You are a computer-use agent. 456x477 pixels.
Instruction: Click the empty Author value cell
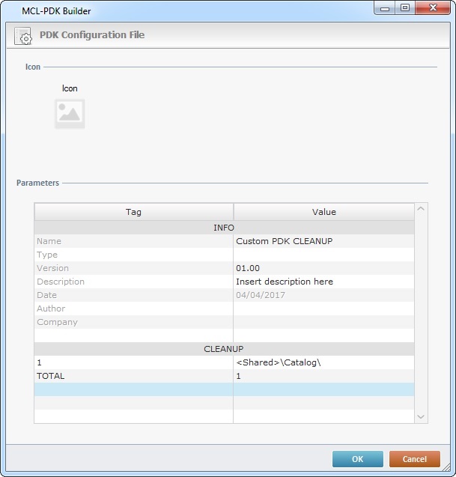[323, 309]
